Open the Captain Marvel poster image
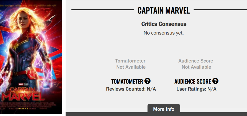This screenshot has width=247, height=116. coord(31,50)
